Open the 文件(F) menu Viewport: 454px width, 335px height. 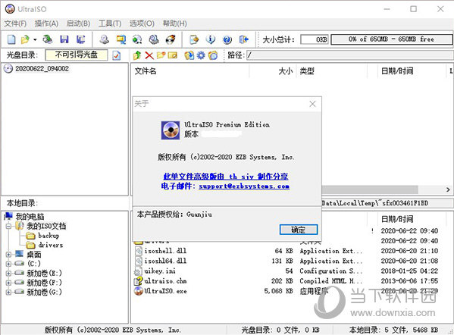pos(15,23)
